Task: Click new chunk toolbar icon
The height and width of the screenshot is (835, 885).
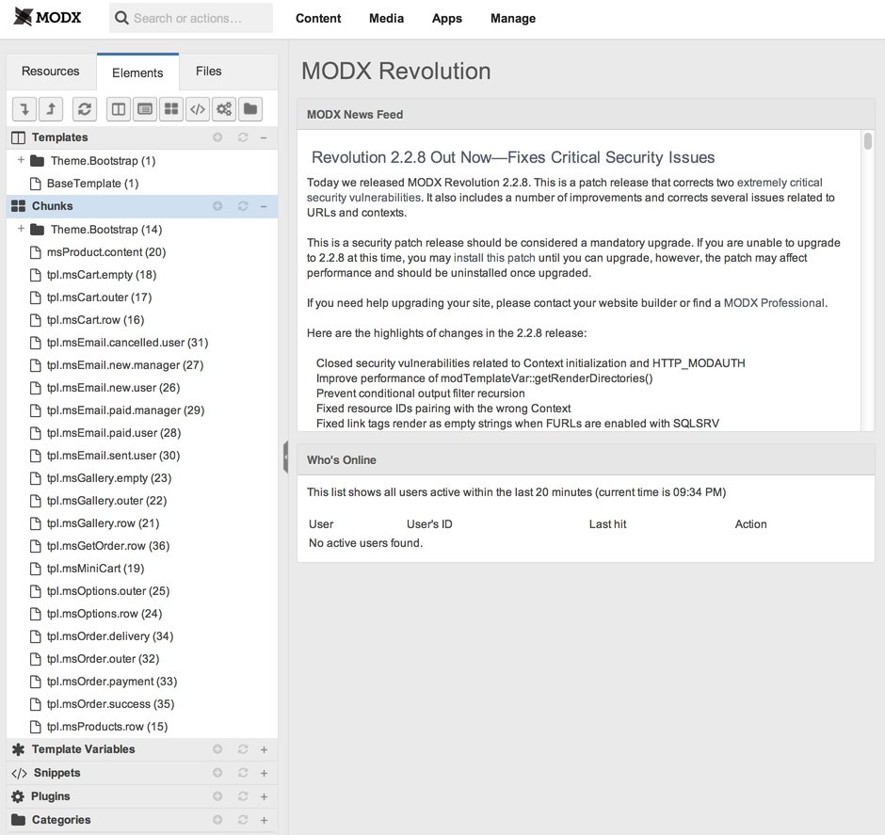Action: [x=171, y=109]
